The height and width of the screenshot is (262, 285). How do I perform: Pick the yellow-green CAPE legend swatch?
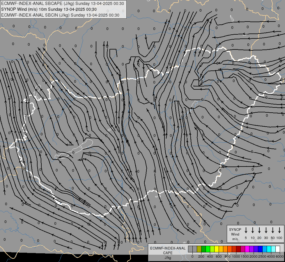pos(212,249)
